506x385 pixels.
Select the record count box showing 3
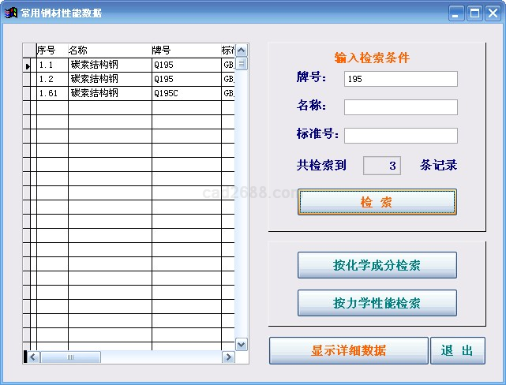(382, 166)
